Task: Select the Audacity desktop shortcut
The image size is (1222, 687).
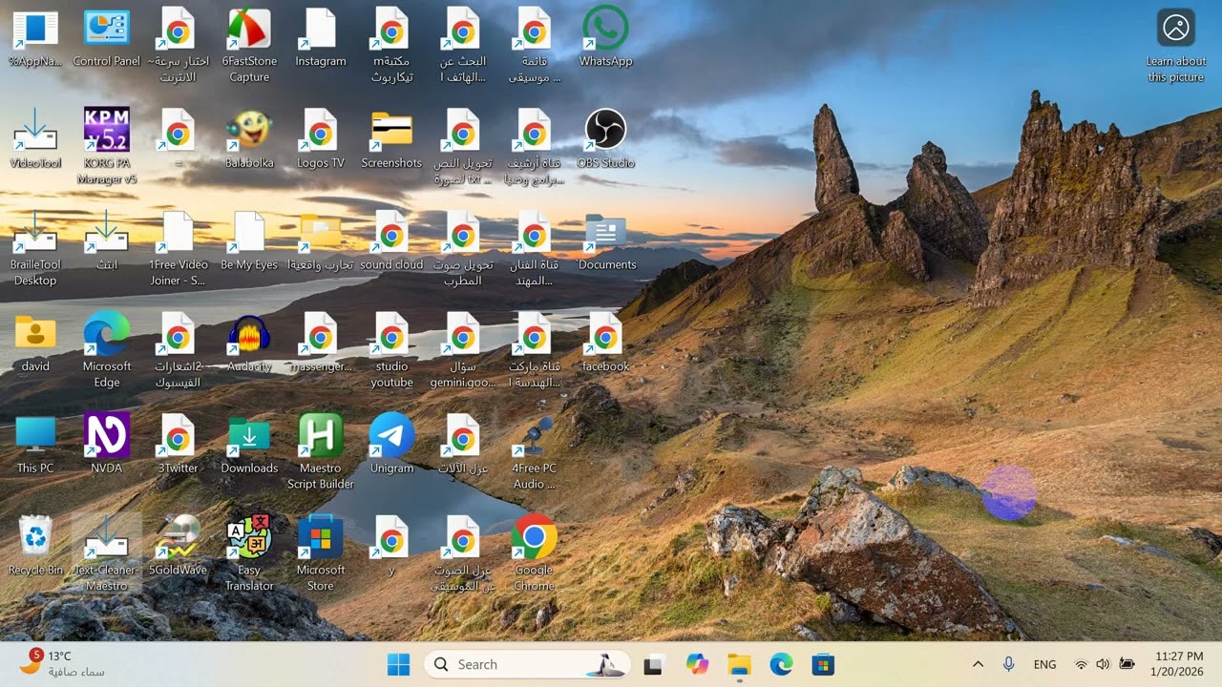Action: pos(249,343)
